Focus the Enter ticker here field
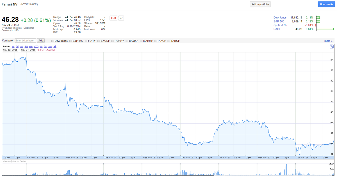Viewport: 337px width, 176px height. (26, 41)
